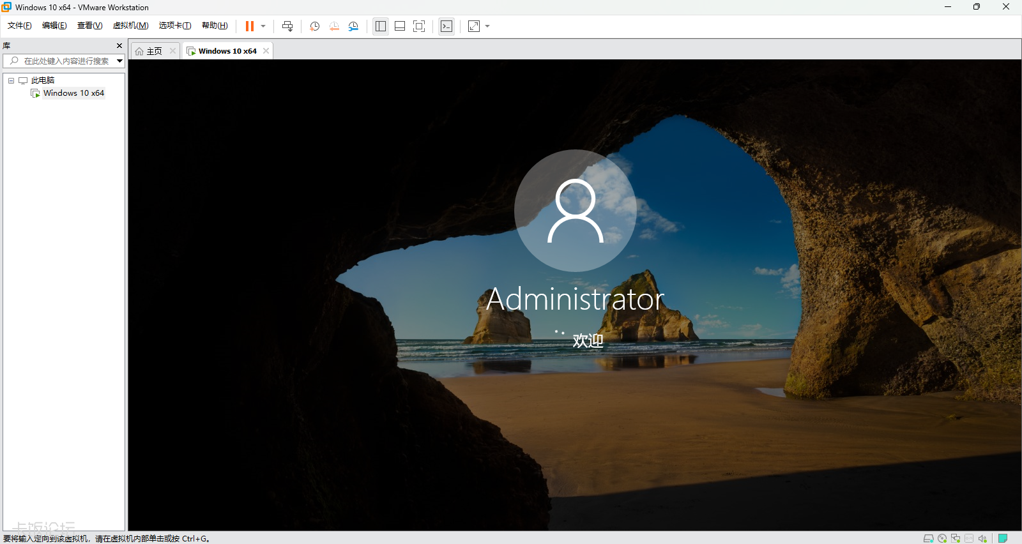
Task: Close the Windows 10 x64 tab
Action: (266, 51)
